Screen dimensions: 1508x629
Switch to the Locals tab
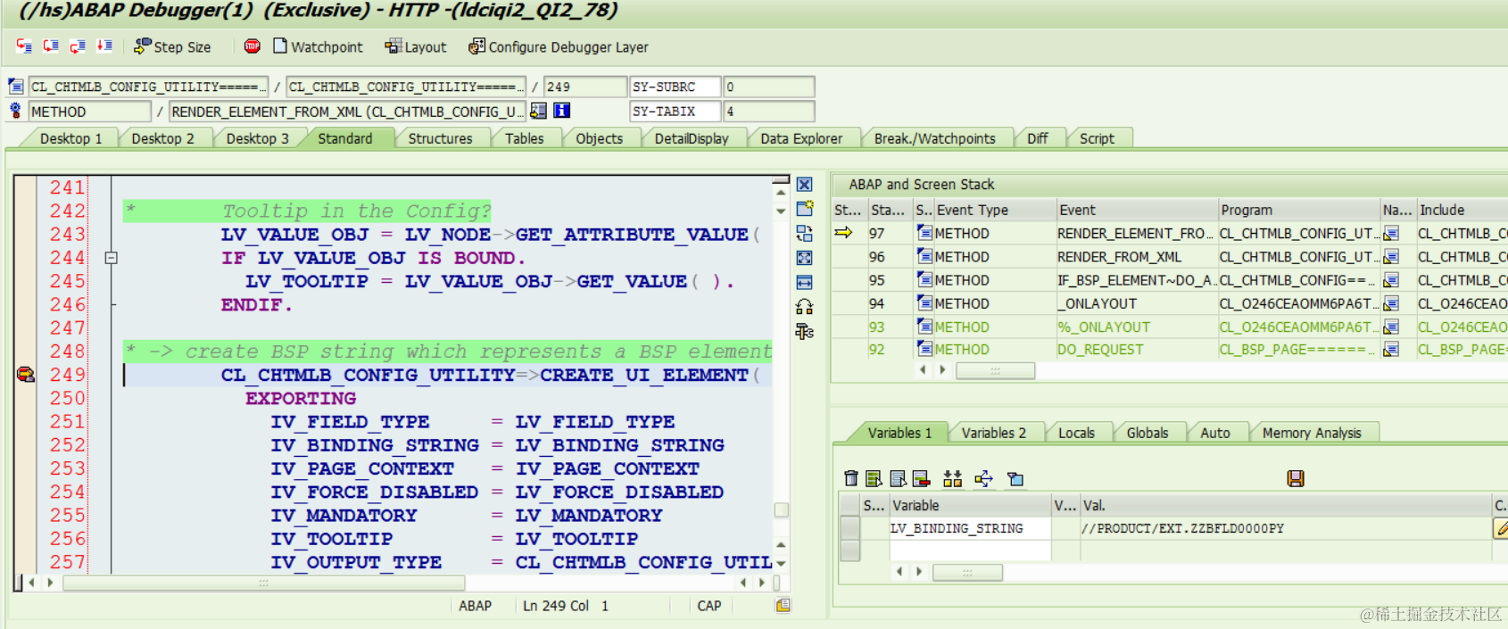(1076, 433)
